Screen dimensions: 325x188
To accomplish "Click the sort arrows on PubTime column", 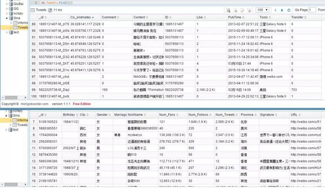I will (x=243, y=17).
